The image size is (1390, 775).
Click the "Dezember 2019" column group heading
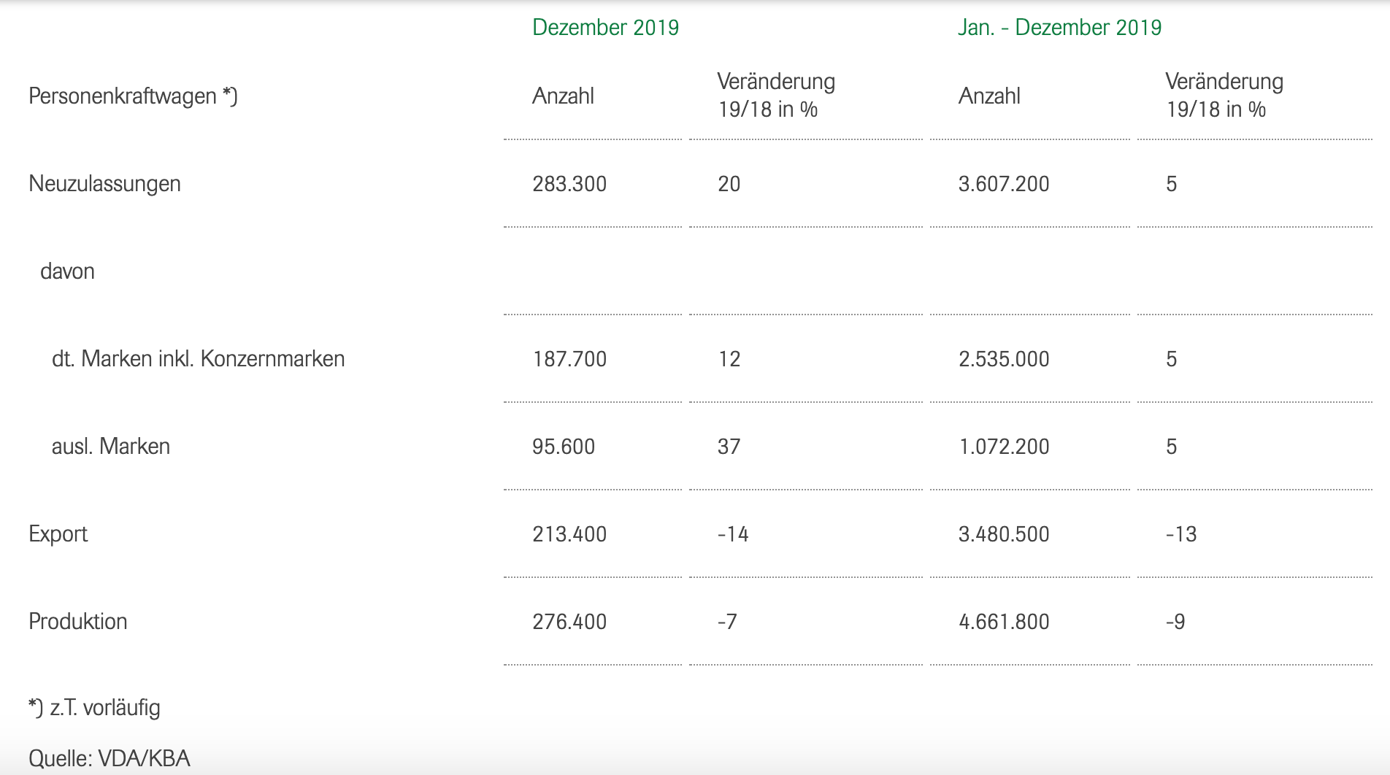coord(605,28)
